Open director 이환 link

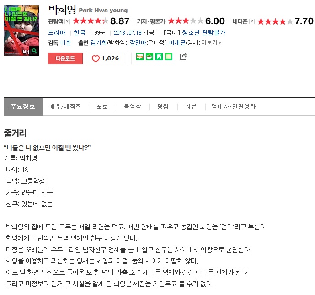click(66, 42)
